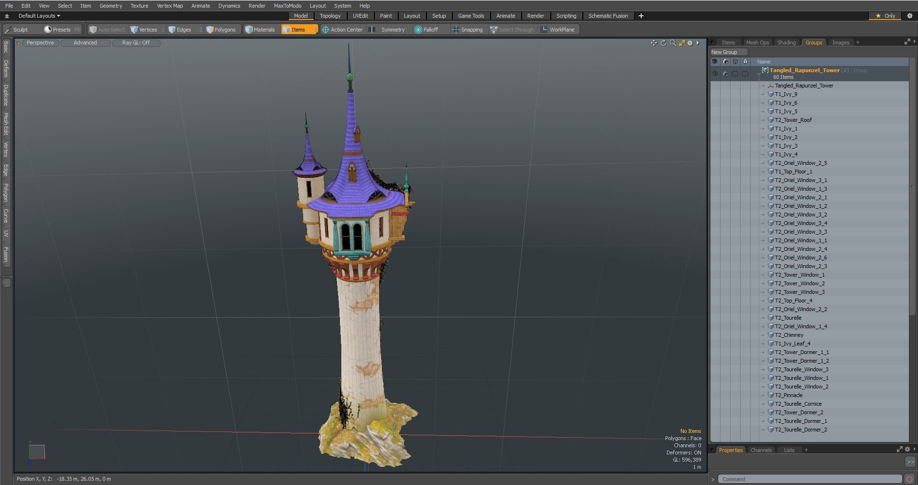Switch to the Game Tools tab
918x485 pixels.
click(471, 16)
